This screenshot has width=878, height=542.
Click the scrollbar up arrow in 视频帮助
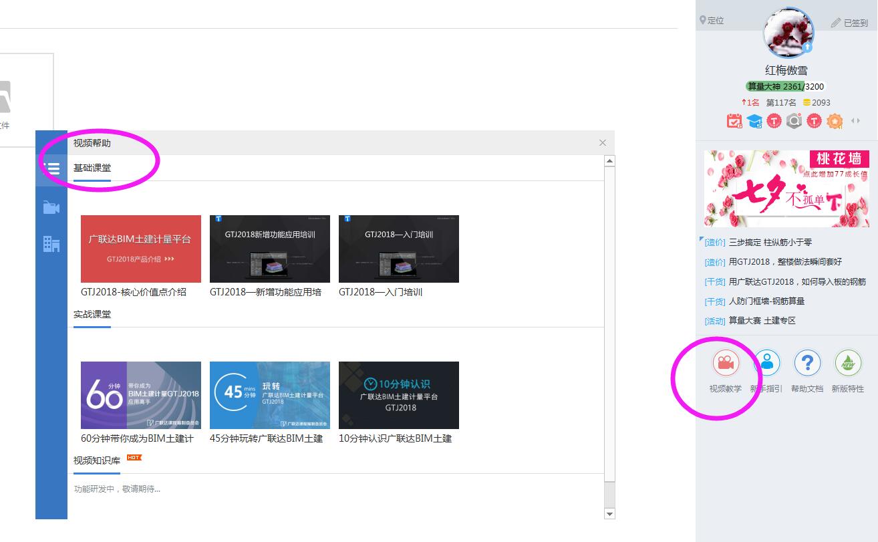609,161
